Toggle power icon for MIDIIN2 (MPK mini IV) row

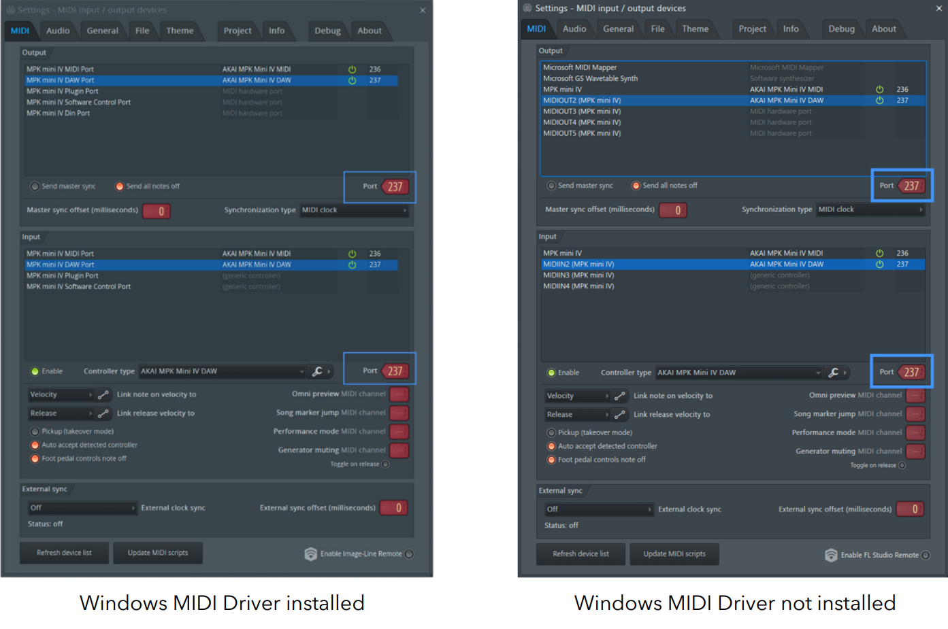[x=879, y=264]
